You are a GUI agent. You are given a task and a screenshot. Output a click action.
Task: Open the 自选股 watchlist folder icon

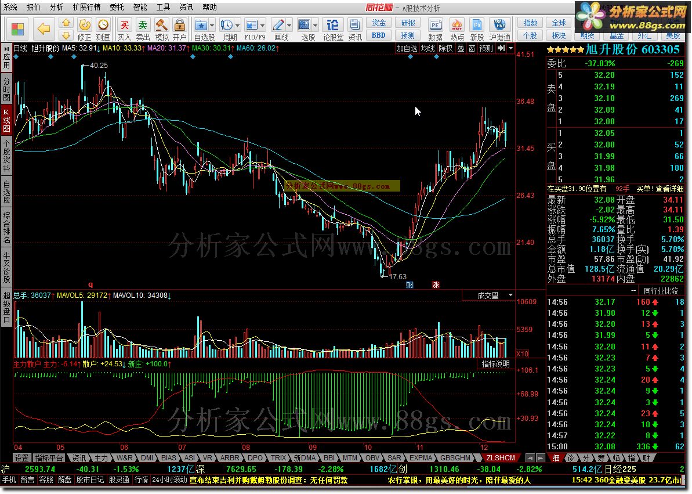coord(201,25)
